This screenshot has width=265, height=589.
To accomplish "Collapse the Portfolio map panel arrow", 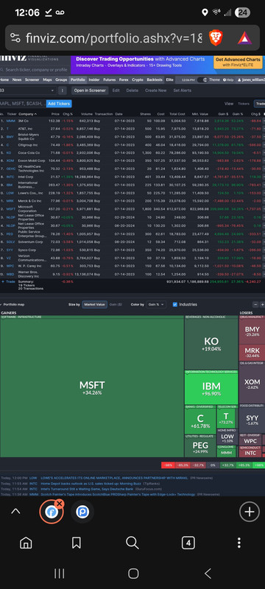I will [1, 305].
